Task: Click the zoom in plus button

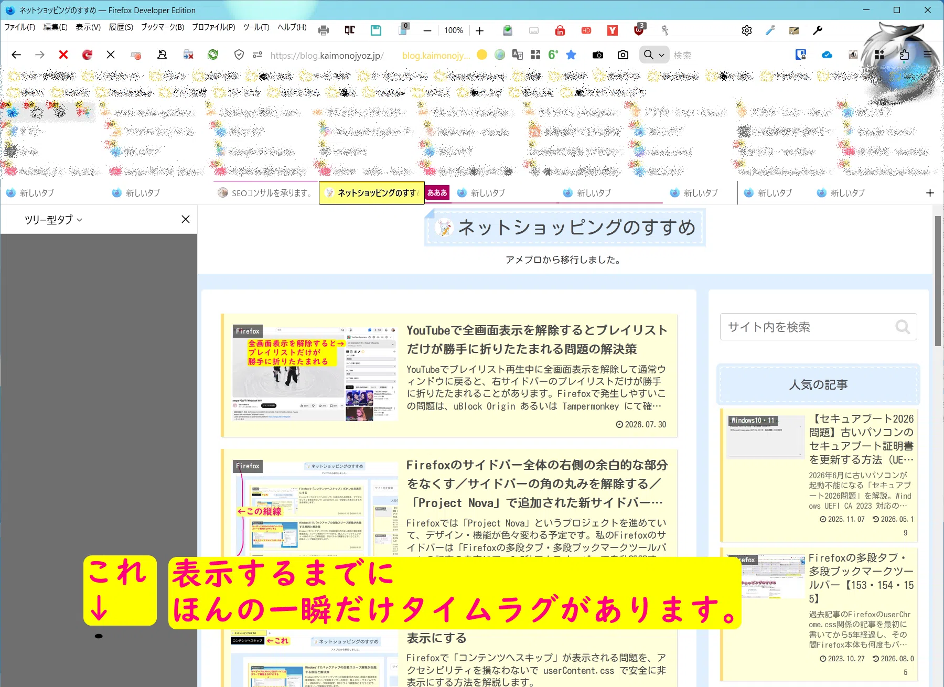Action: click(479, 30)
